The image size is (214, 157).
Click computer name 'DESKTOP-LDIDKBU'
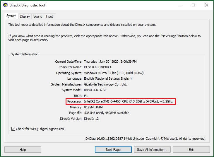97,67
